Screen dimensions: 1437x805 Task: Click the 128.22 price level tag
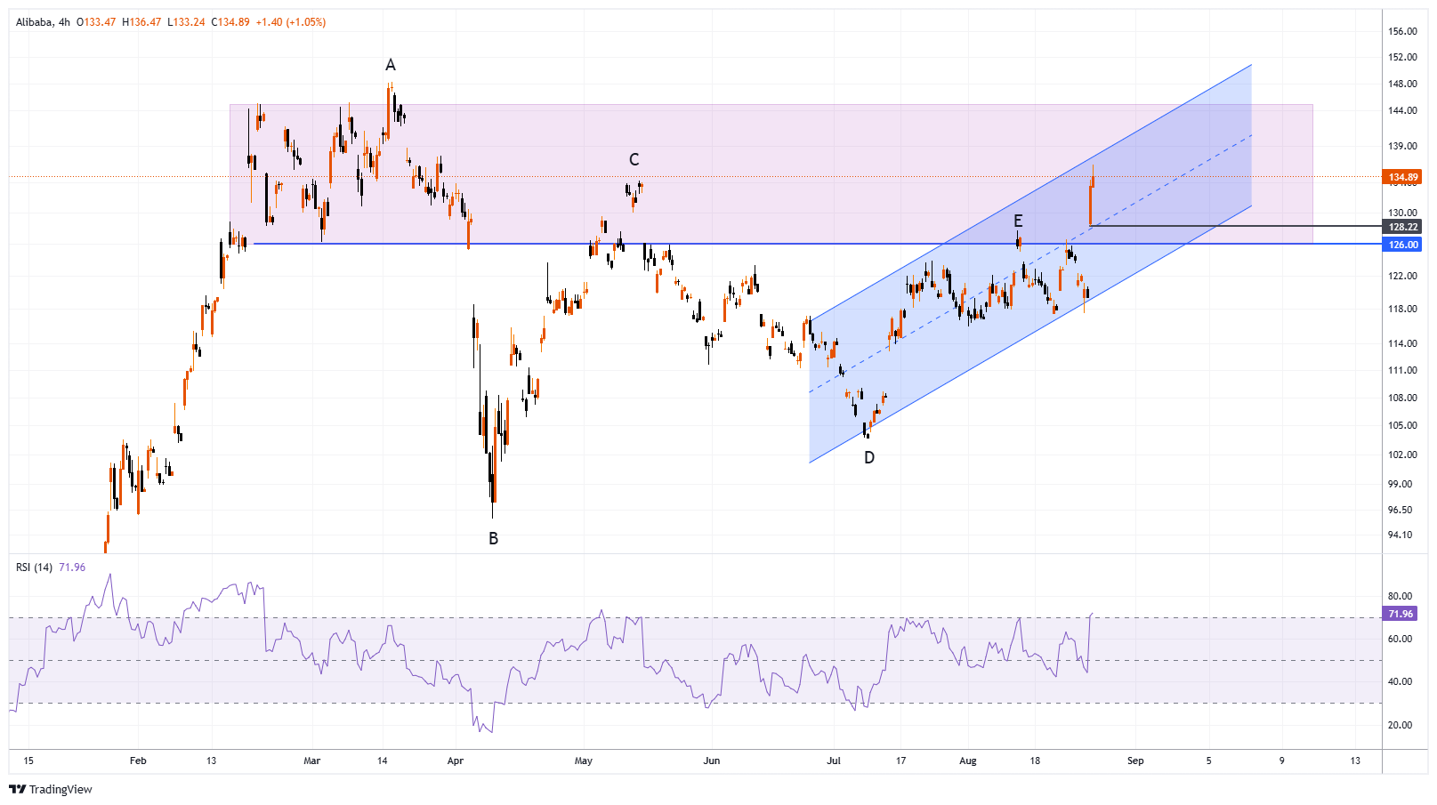pos(1403,227)
